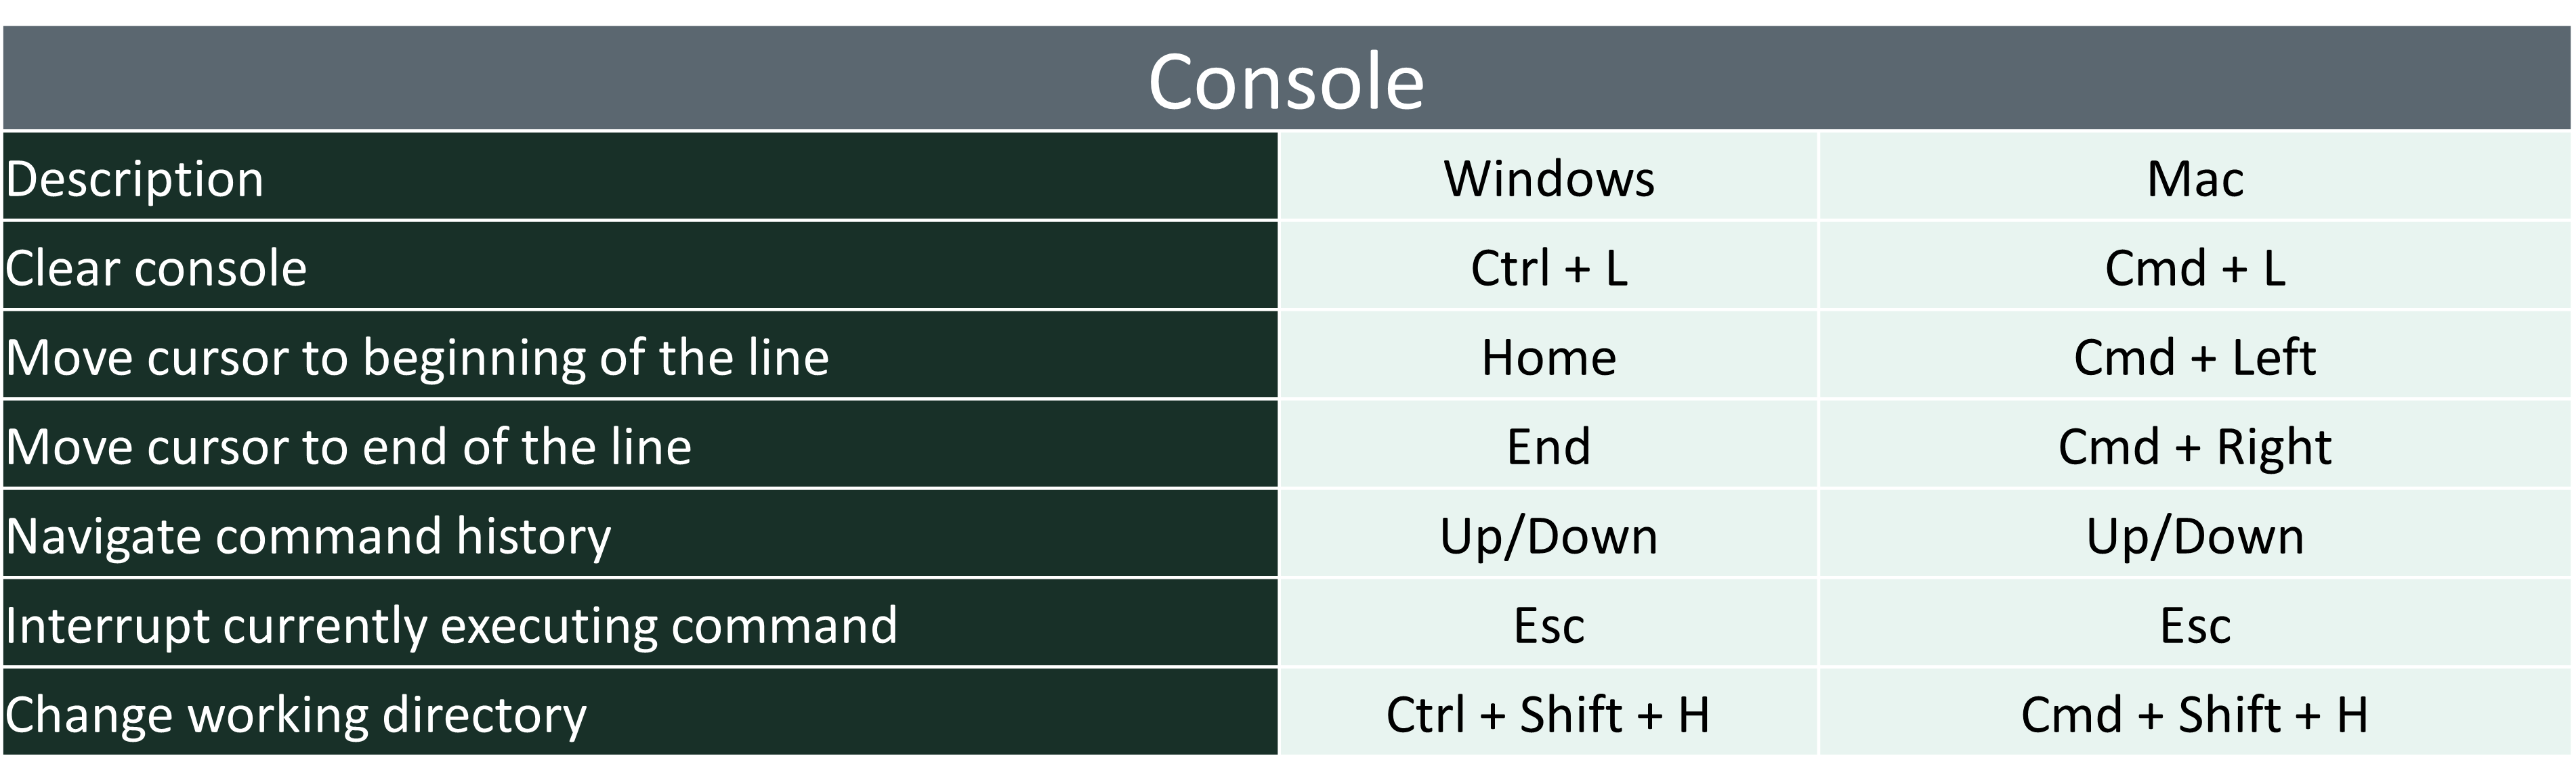Select Move cursor to beginning of the line
Image resolution: width=2576 pixels, height=781 pixels.
click(640, 355)
